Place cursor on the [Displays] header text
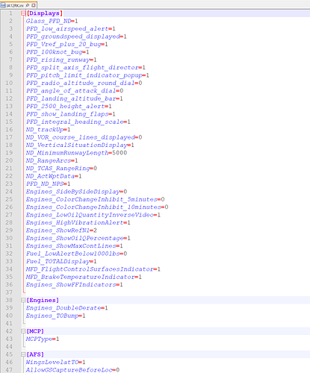 45,13
